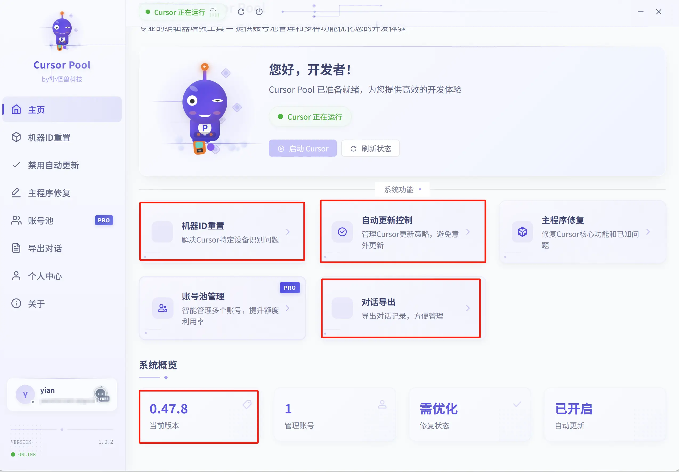Click the 系统功能 section label
This screenshot has height=472, width=679.
(399, 189)
